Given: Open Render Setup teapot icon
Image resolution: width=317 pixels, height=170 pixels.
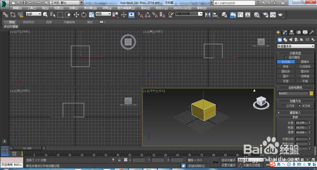Looking at the screenshot, I should (x=265, y=15).
